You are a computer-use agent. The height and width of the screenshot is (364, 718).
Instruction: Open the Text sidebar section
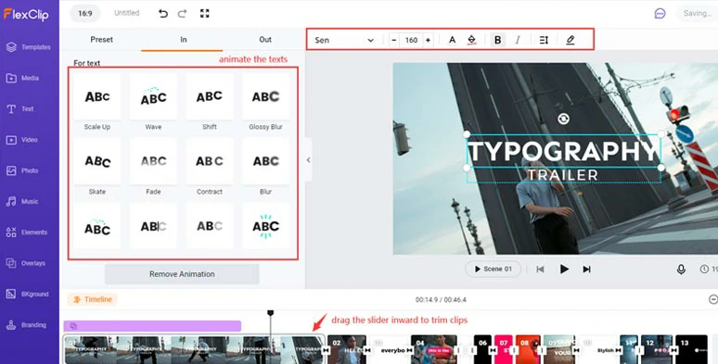point(19,109)
